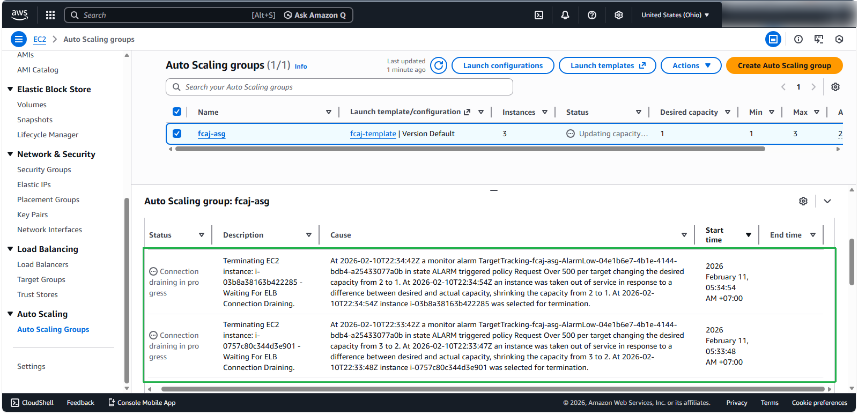Collapse the details panel with chevron
Viewport: 858px width, 414px height.
pyautogui.click(x=827, y=201)
